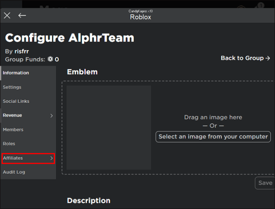The height and width of the screenshot is (209, 275).
Task: Save the emblem changes
Action: 265,183
